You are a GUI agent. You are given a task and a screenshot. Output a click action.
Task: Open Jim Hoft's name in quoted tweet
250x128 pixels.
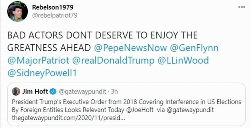35,92
